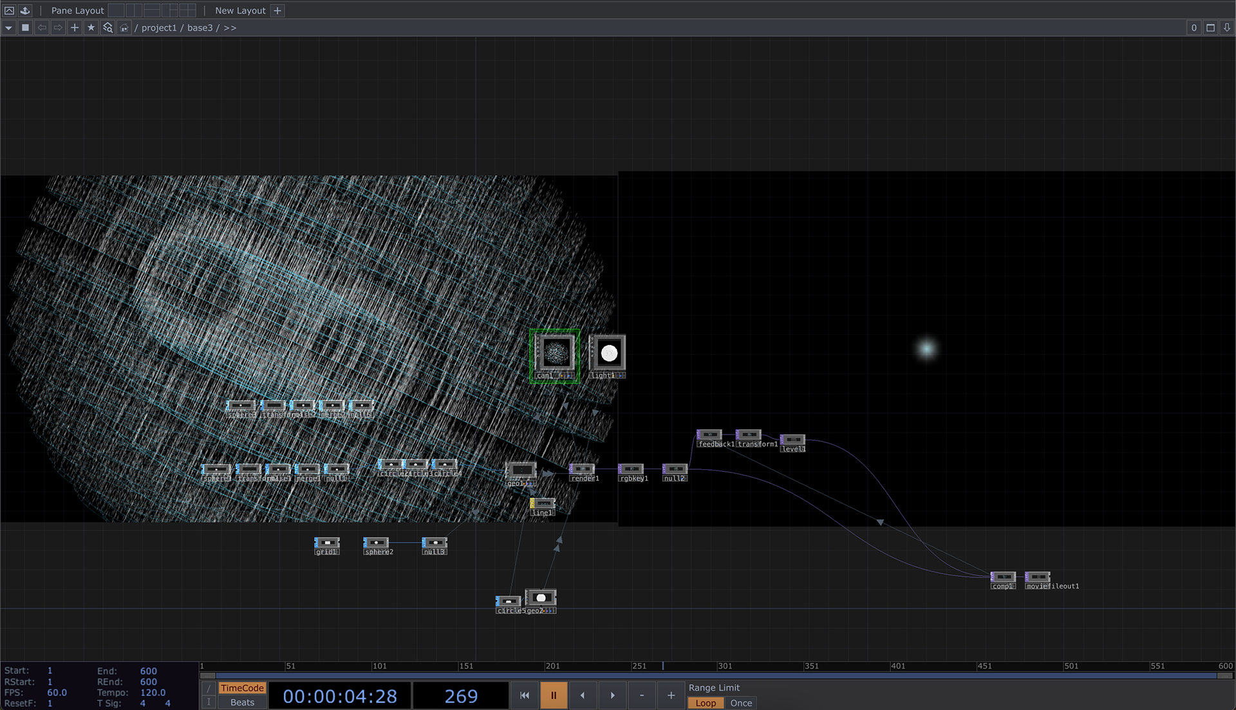
Task: Open the pane type dropdown arrow
Action: coord(8,28)
